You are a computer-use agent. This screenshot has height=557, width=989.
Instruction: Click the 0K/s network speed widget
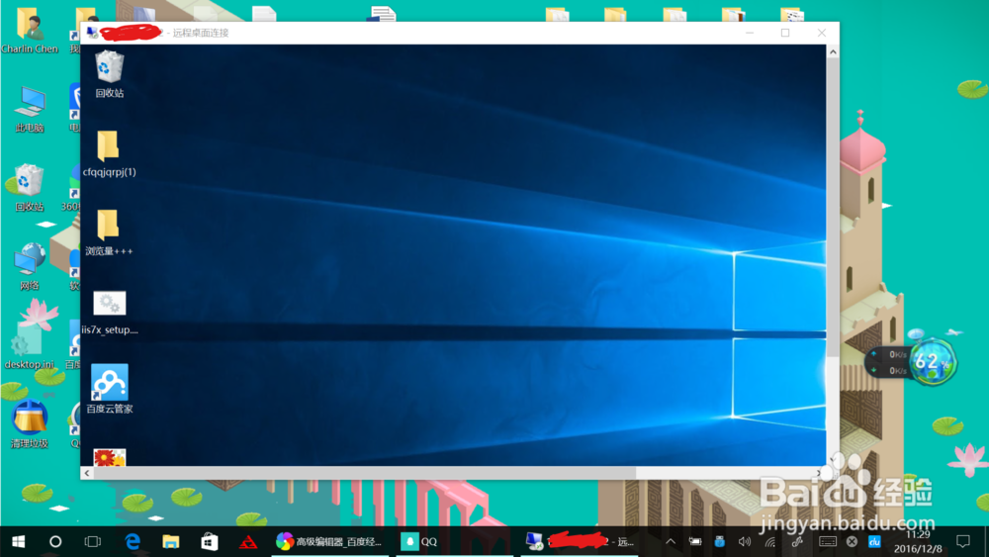pos(889,363)
